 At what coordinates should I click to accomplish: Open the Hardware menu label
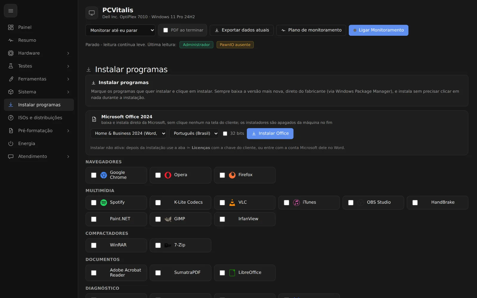click(x=29, y=53)
